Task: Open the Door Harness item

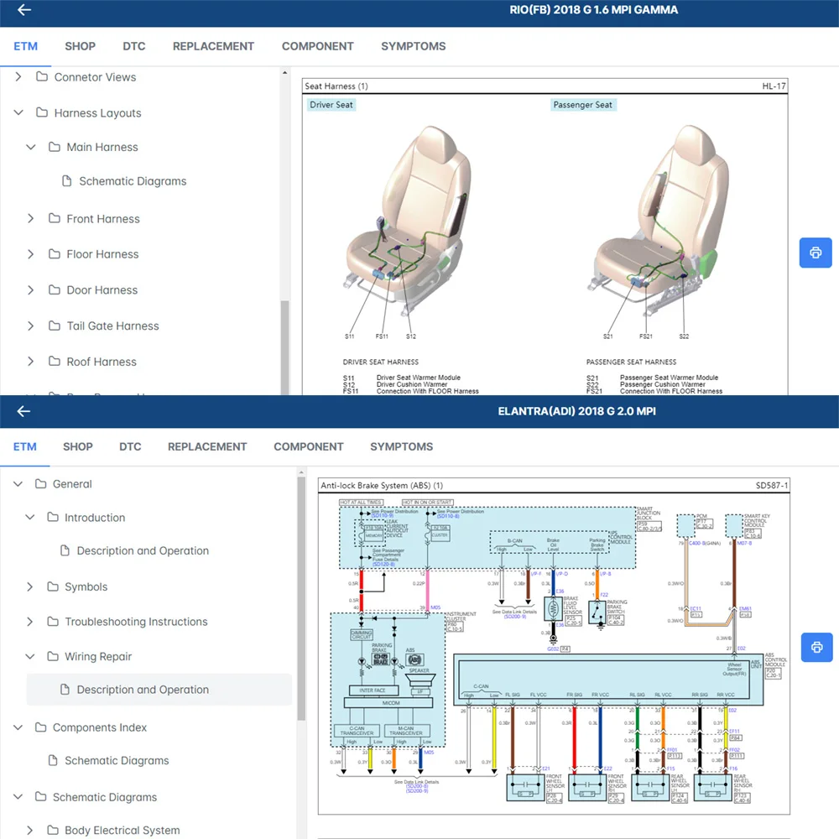Action: (x=102, y=290)
